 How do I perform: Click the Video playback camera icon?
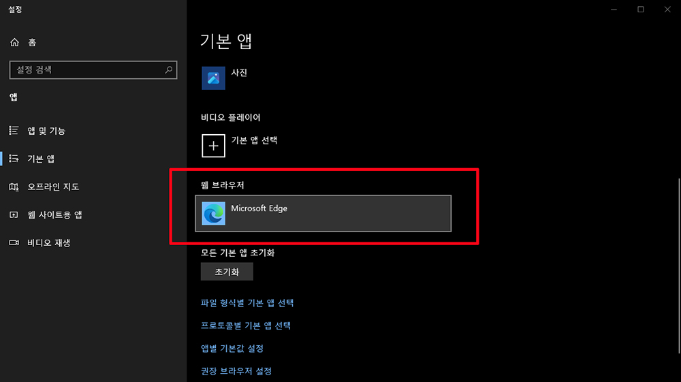(x=14, y=242)
